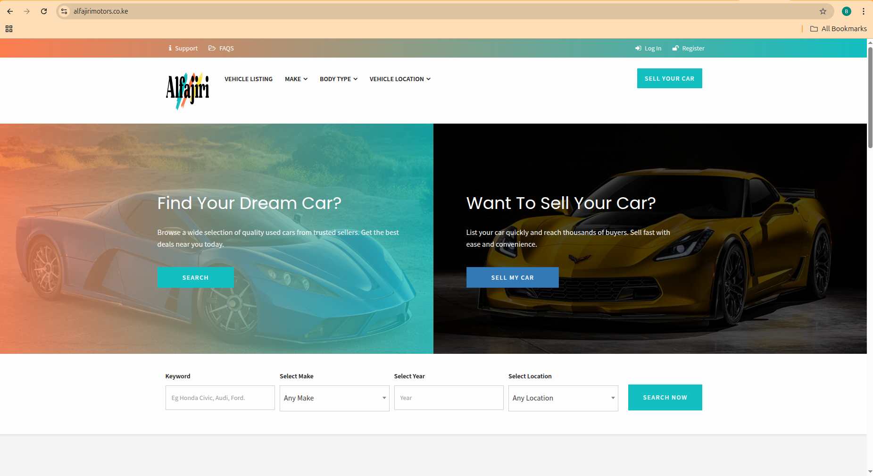
Task: Expand the Vehicle Location menu
Action: [400, 79]
